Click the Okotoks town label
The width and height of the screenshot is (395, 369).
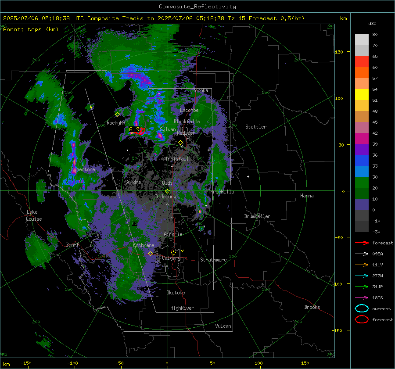[x=176, y=293]
